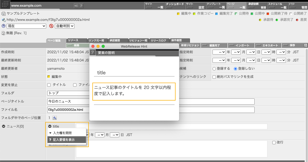Select the 登録する radio button
Viewport: 308px width, 162px height.
click(x=214, y=68)
